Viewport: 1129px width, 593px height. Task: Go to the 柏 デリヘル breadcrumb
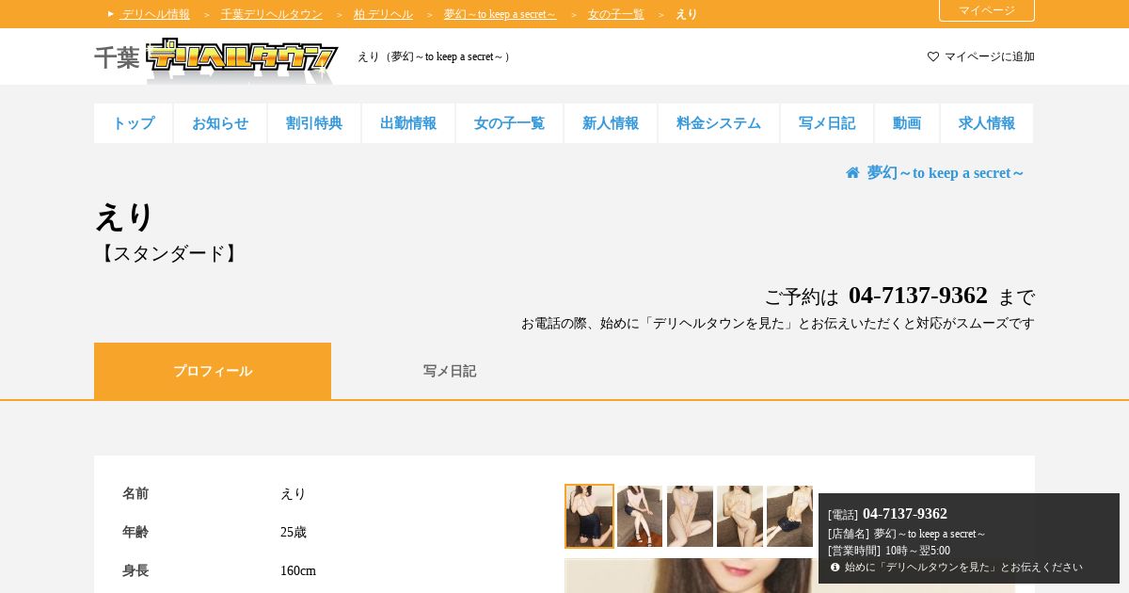point(383,14)
